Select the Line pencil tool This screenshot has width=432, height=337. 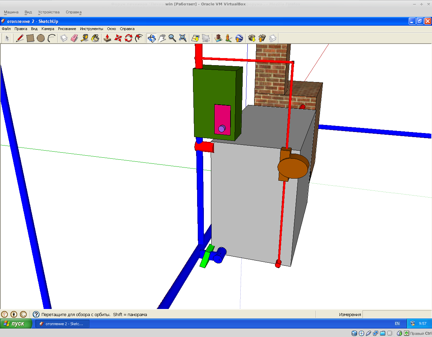pyautogui.click(x=20, y=38)
